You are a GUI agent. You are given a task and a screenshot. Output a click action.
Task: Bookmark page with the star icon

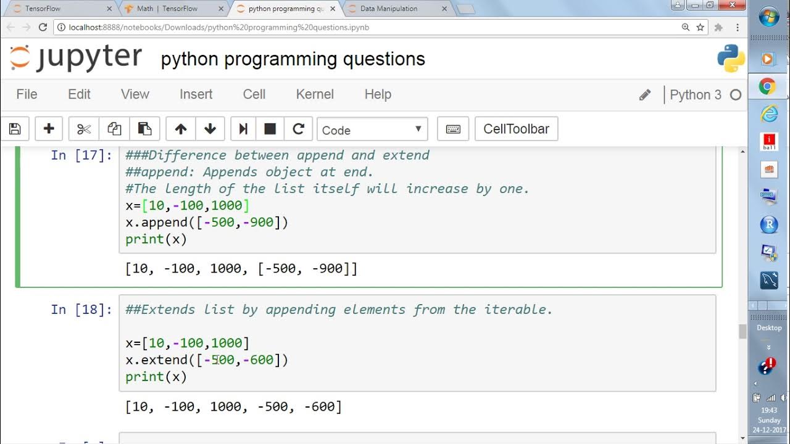701,27
